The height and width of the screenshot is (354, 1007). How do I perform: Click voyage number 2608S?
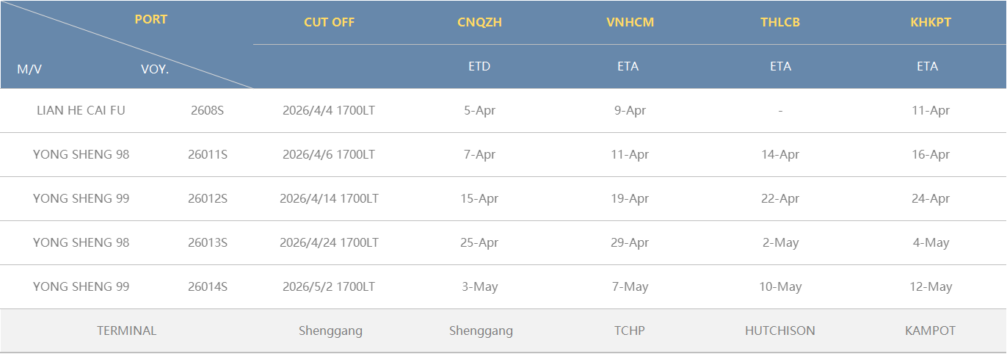tap(207, 110)
